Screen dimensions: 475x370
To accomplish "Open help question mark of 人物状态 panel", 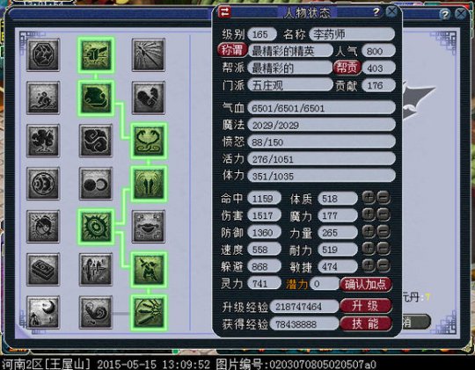I will pyautogui.click(x=376, y=11).
